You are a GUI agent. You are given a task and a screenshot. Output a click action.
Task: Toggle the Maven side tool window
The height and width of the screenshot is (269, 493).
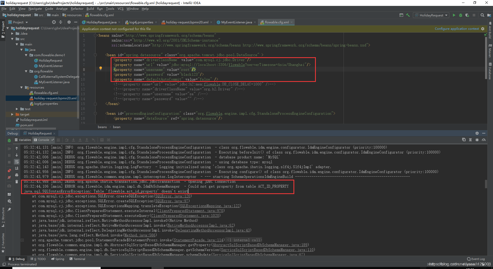490,51
